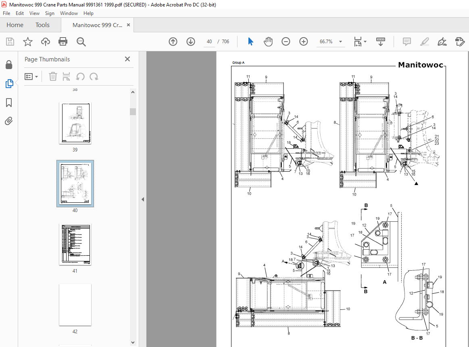Open the thumbnails options menu dropdown

coord(31,77)
